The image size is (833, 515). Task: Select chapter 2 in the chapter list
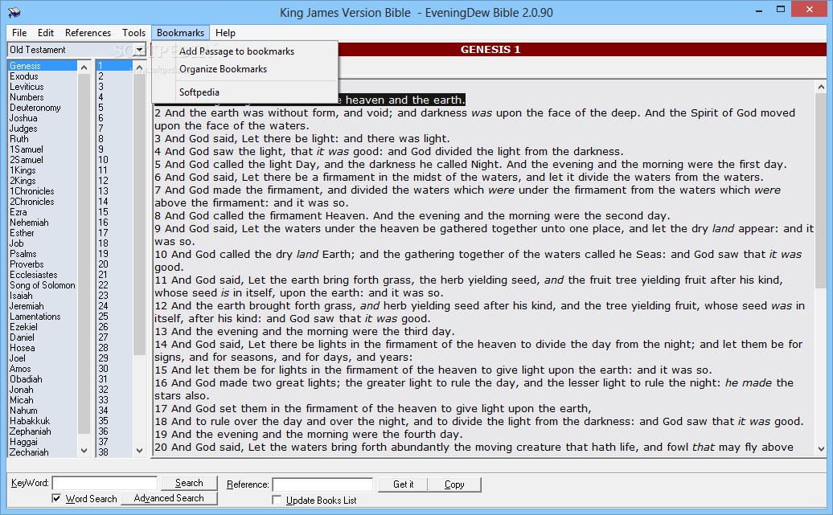(114, 76)
